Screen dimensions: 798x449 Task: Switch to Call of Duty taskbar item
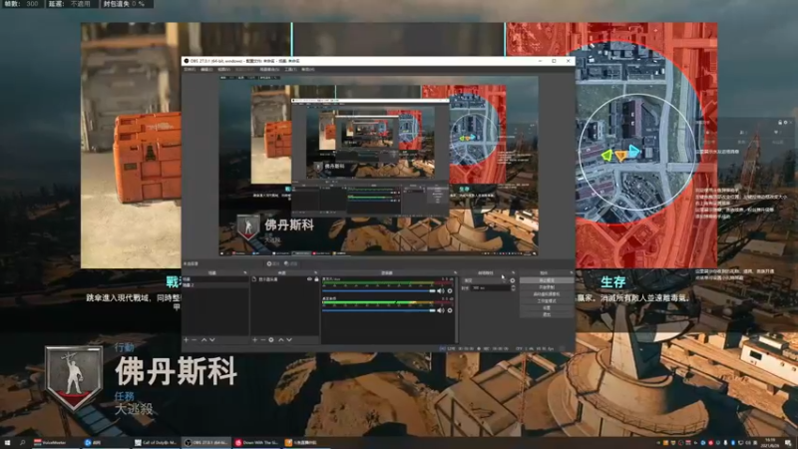click(156, 443)
